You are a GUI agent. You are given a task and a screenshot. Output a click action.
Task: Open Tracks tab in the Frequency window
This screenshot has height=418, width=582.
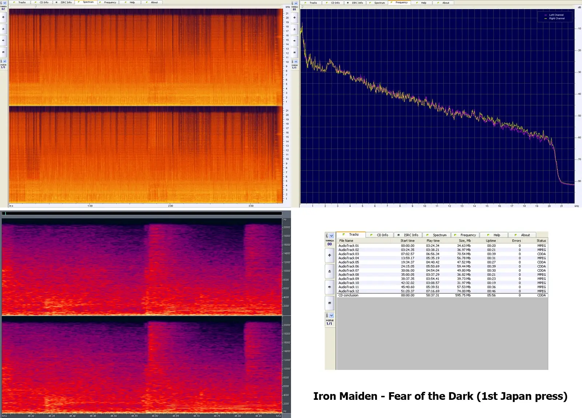[311, 3]
